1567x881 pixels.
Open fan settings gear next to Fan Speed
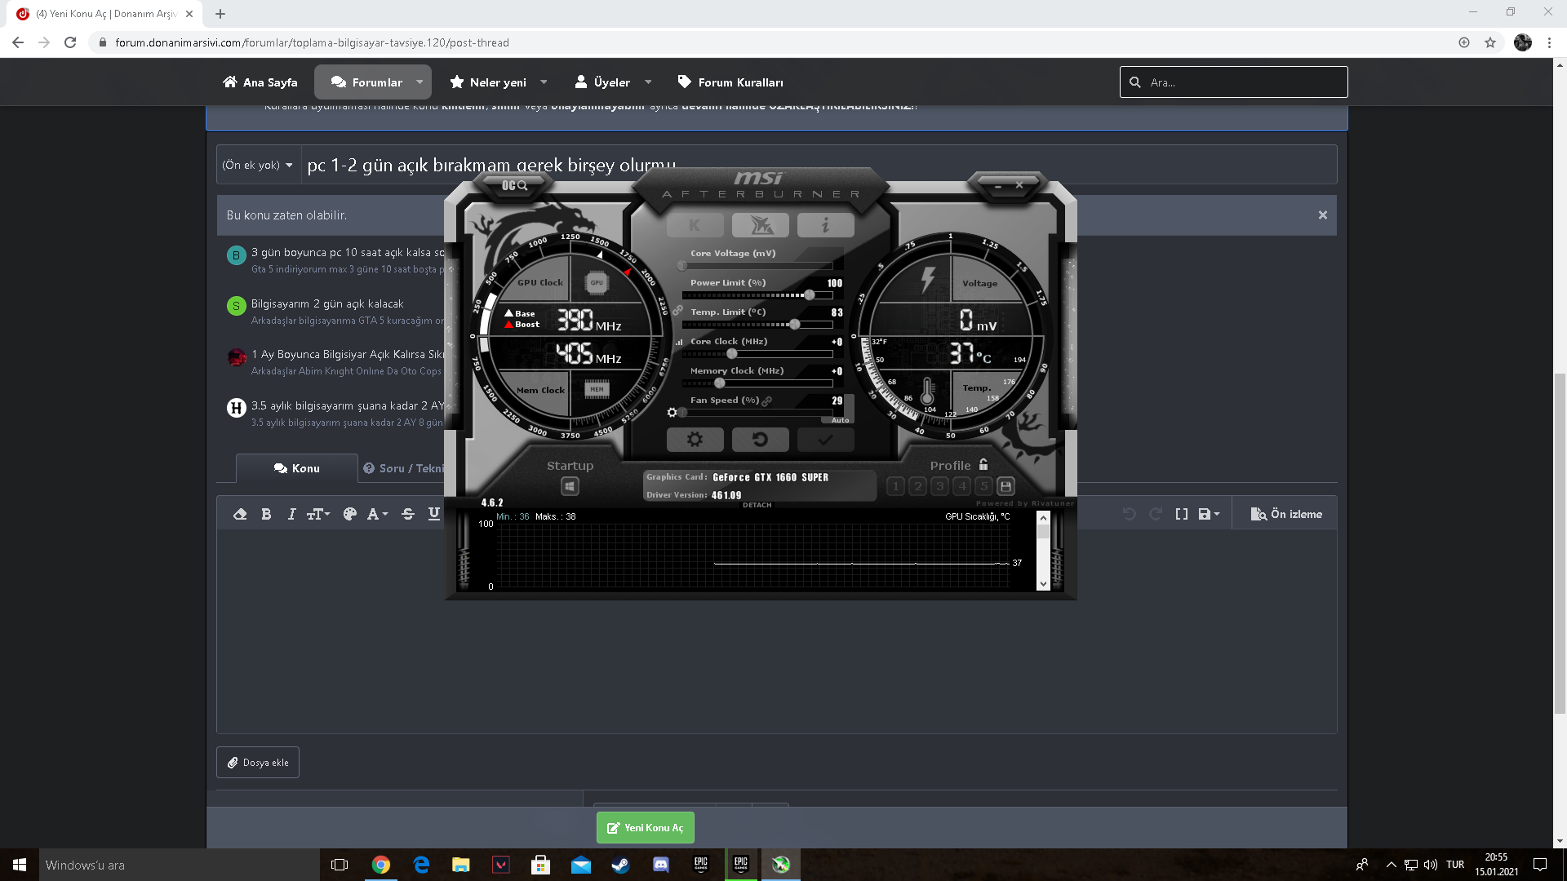(672, 413)
